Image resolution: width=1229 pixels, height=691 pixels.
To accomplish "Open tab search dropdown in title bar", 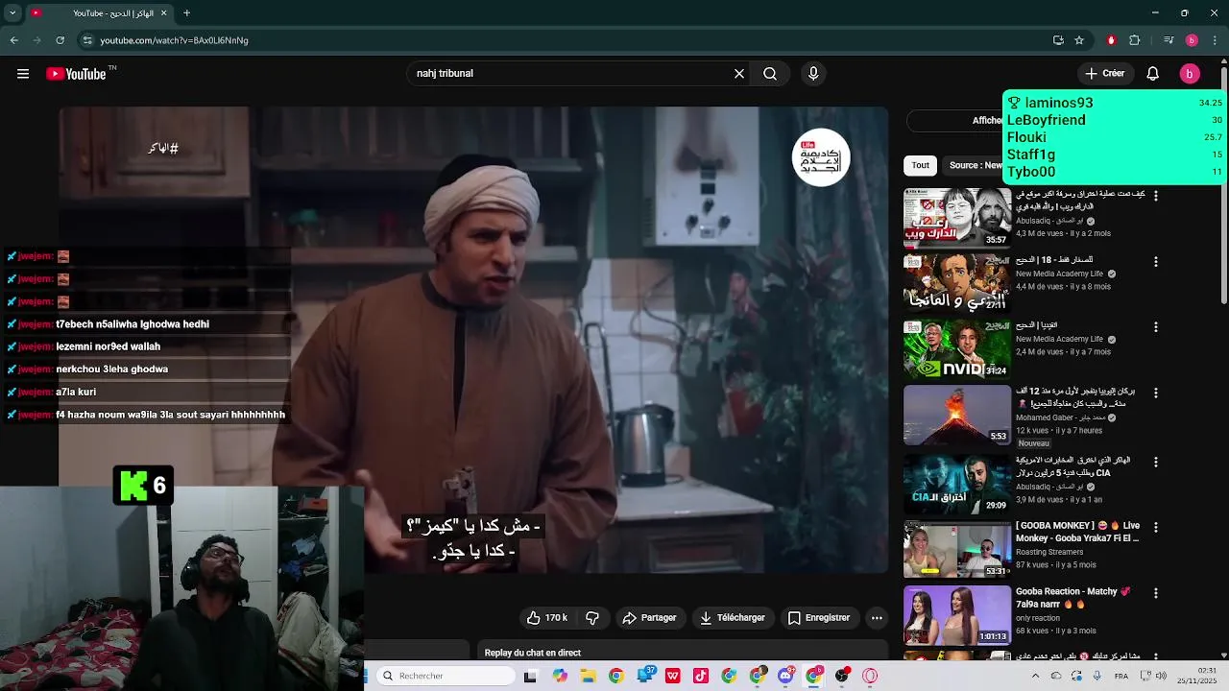I will (x=13, y=13).
